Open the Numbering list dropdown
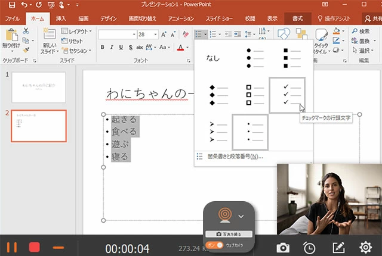The width and height of the screenshot is (382, 256). pos(220,35)
